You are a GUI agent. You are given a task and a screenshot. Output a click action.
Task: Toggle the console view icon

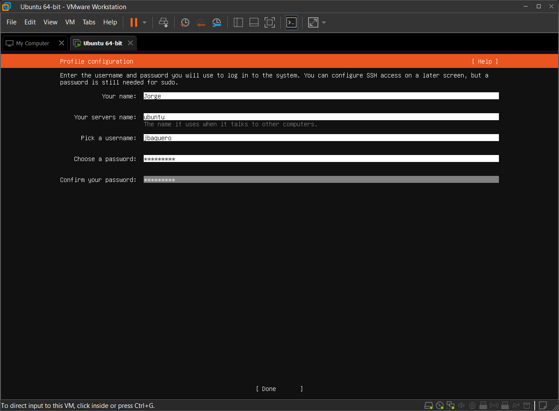pyautogui.click(x=291, y=22)
